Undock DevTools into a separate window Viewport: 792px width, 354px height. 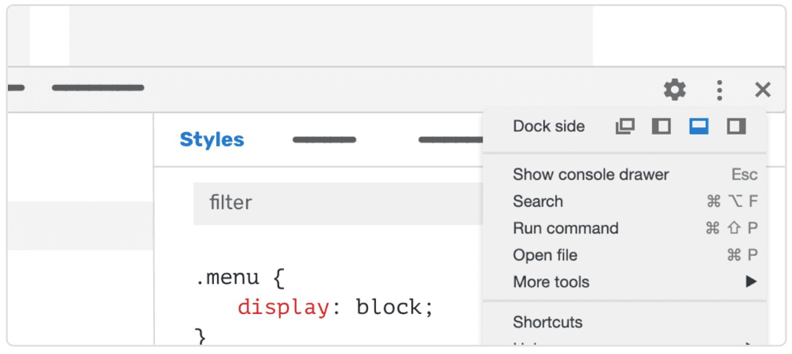625,126
